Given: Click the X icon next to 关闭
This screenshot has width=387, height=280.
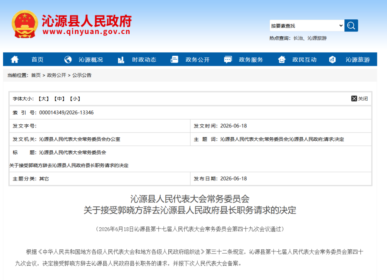Looking at the screenshot, I should [354, 98].
